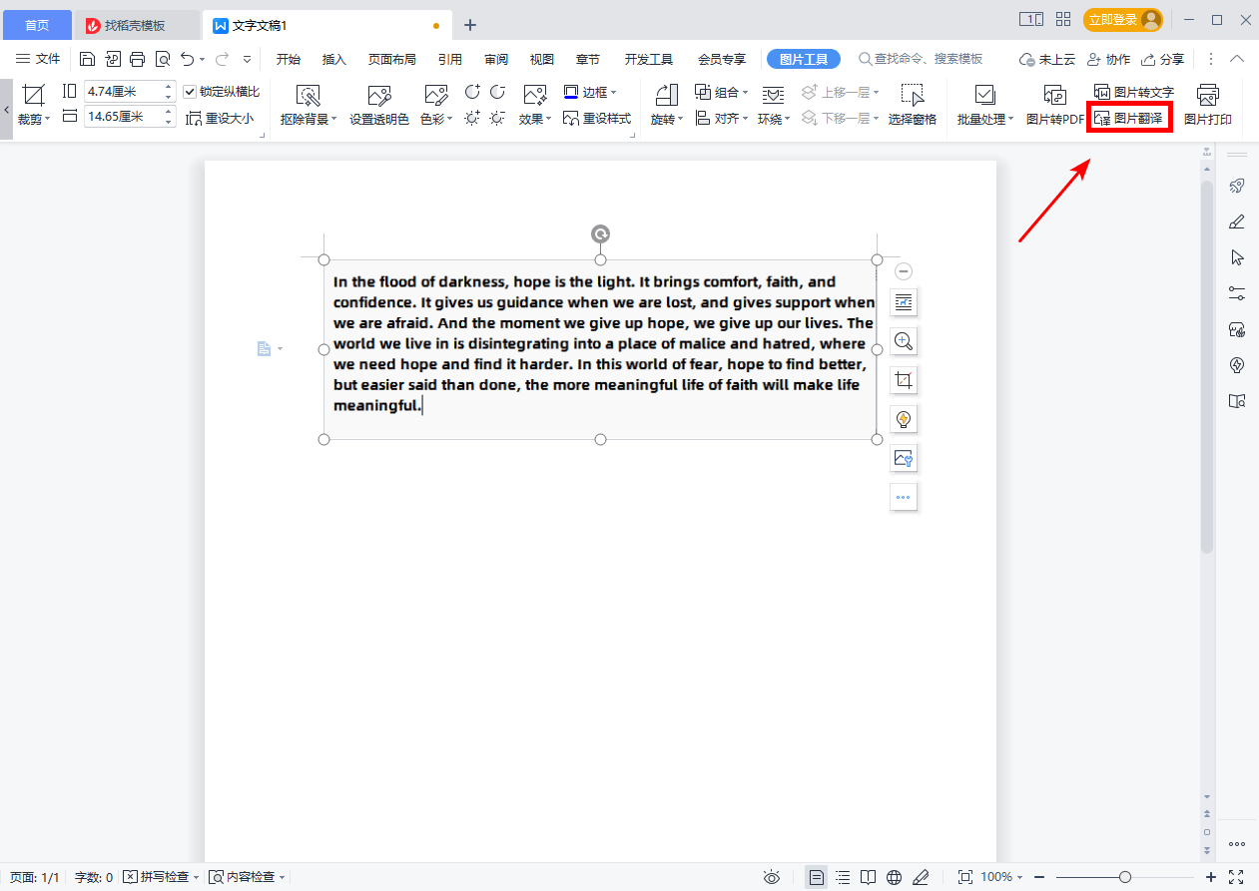The image size is (1259, 891).
Task: Click the 立即登录 login button
Action: tap(1122, 20)
